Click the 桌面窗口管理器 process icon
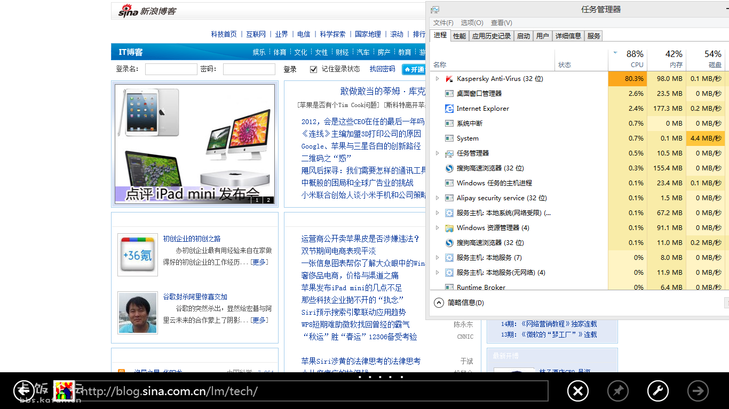This screenshot has width=729, height=409. pyautogui.click(x=449, y=94)
